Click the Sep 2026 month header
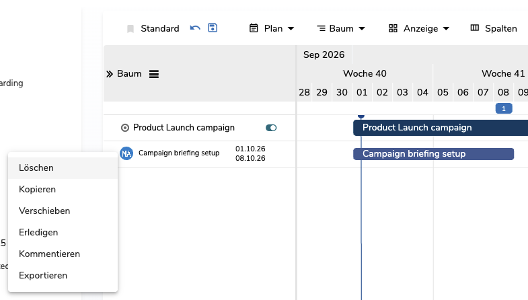528x300 pixels. 324,55
